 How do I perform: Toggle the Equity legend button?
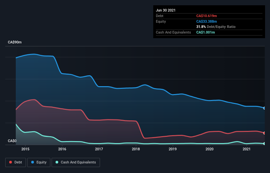[39, 162]
